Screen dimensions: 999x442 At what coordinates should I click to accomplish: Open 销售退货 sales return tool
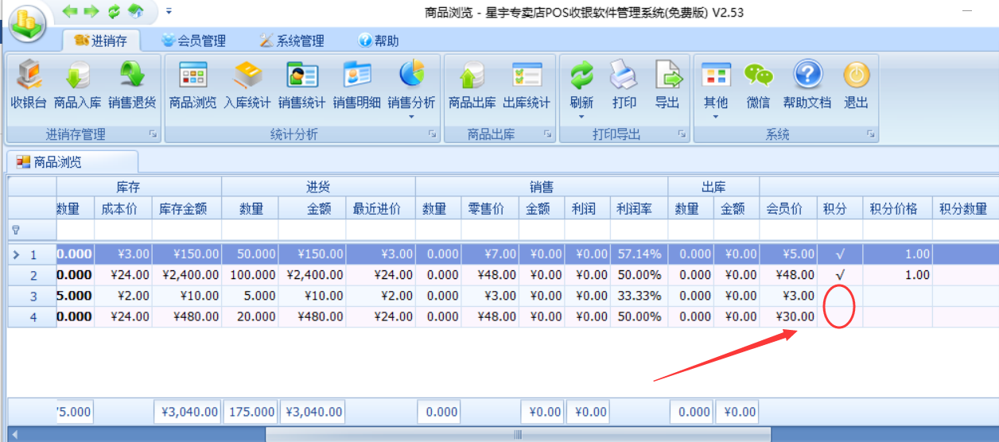132,84
